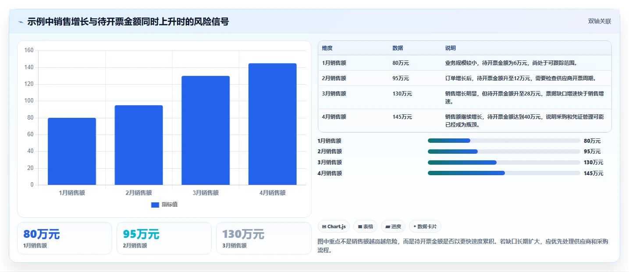
Task: Click table cell 130万元 in 数据 column
Action: coord(402,94)
